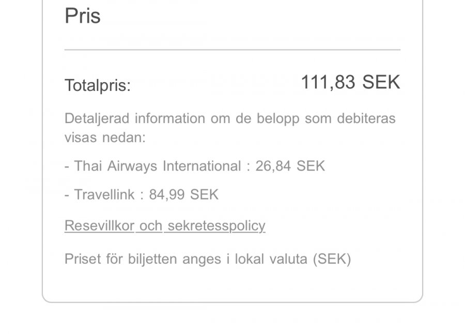Image resolution: width=465 pixels, height=334 pixels.
Task: Click the word debiteras
Action: click(x=366, y=118)
